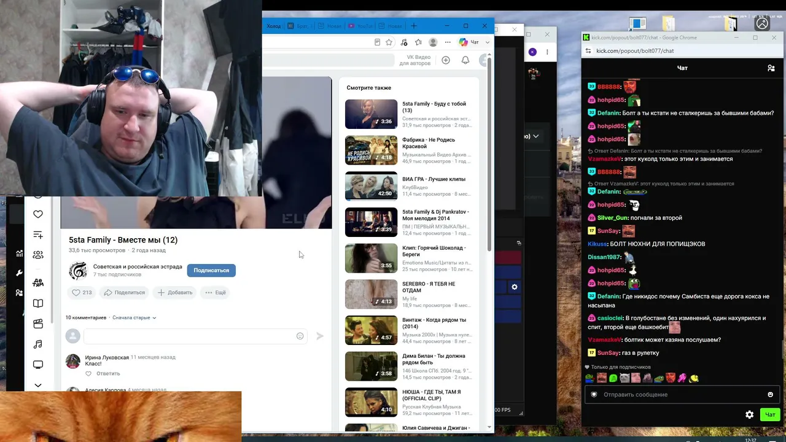The height and width of the screenshot is (442, 786).
Task: Click the 'Отправить сообщение' chat input
Action: (x=682, y=395)
